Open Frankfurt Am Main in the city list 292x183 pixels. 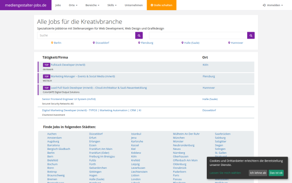101,149
